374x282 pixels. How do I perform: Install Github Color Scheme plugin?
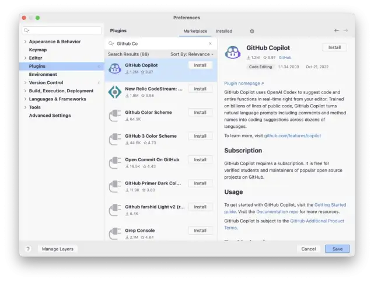click(200, 112)
